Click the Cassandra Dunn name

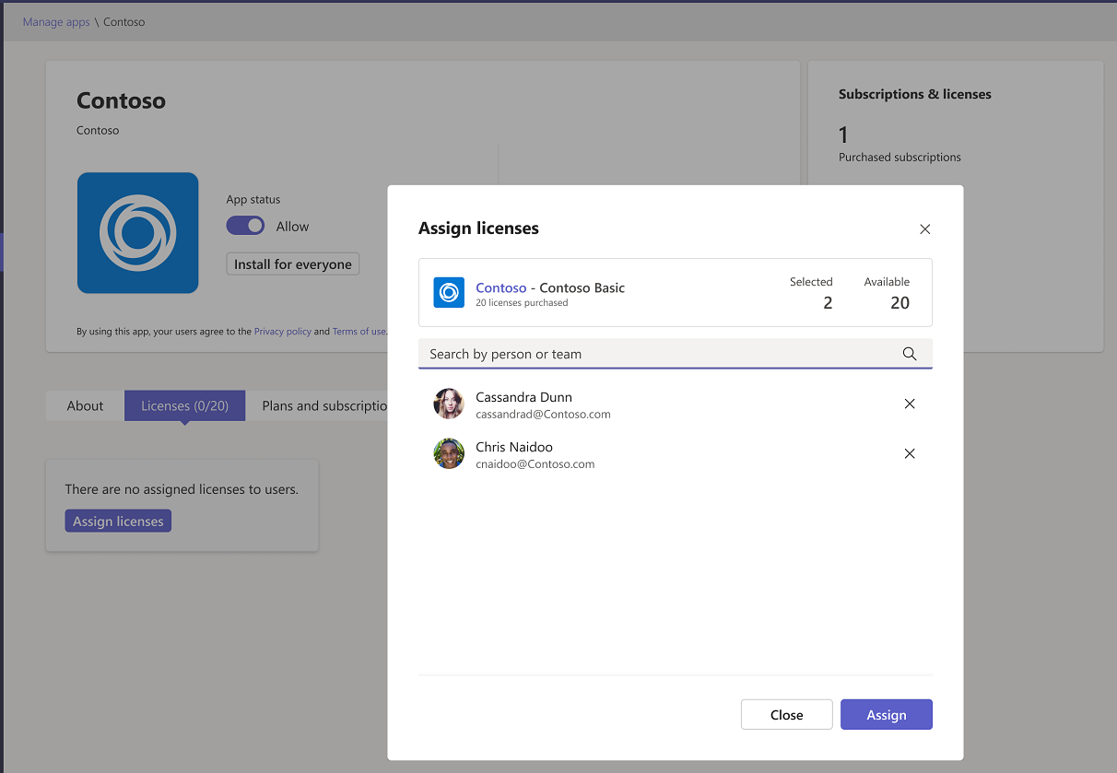click(523, 397)
